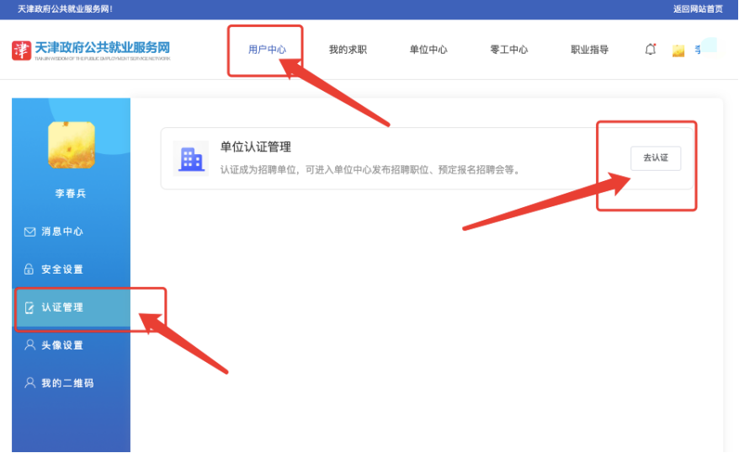
Task: Select the 零工中心 tab
Action: click(x=509, y=50)
